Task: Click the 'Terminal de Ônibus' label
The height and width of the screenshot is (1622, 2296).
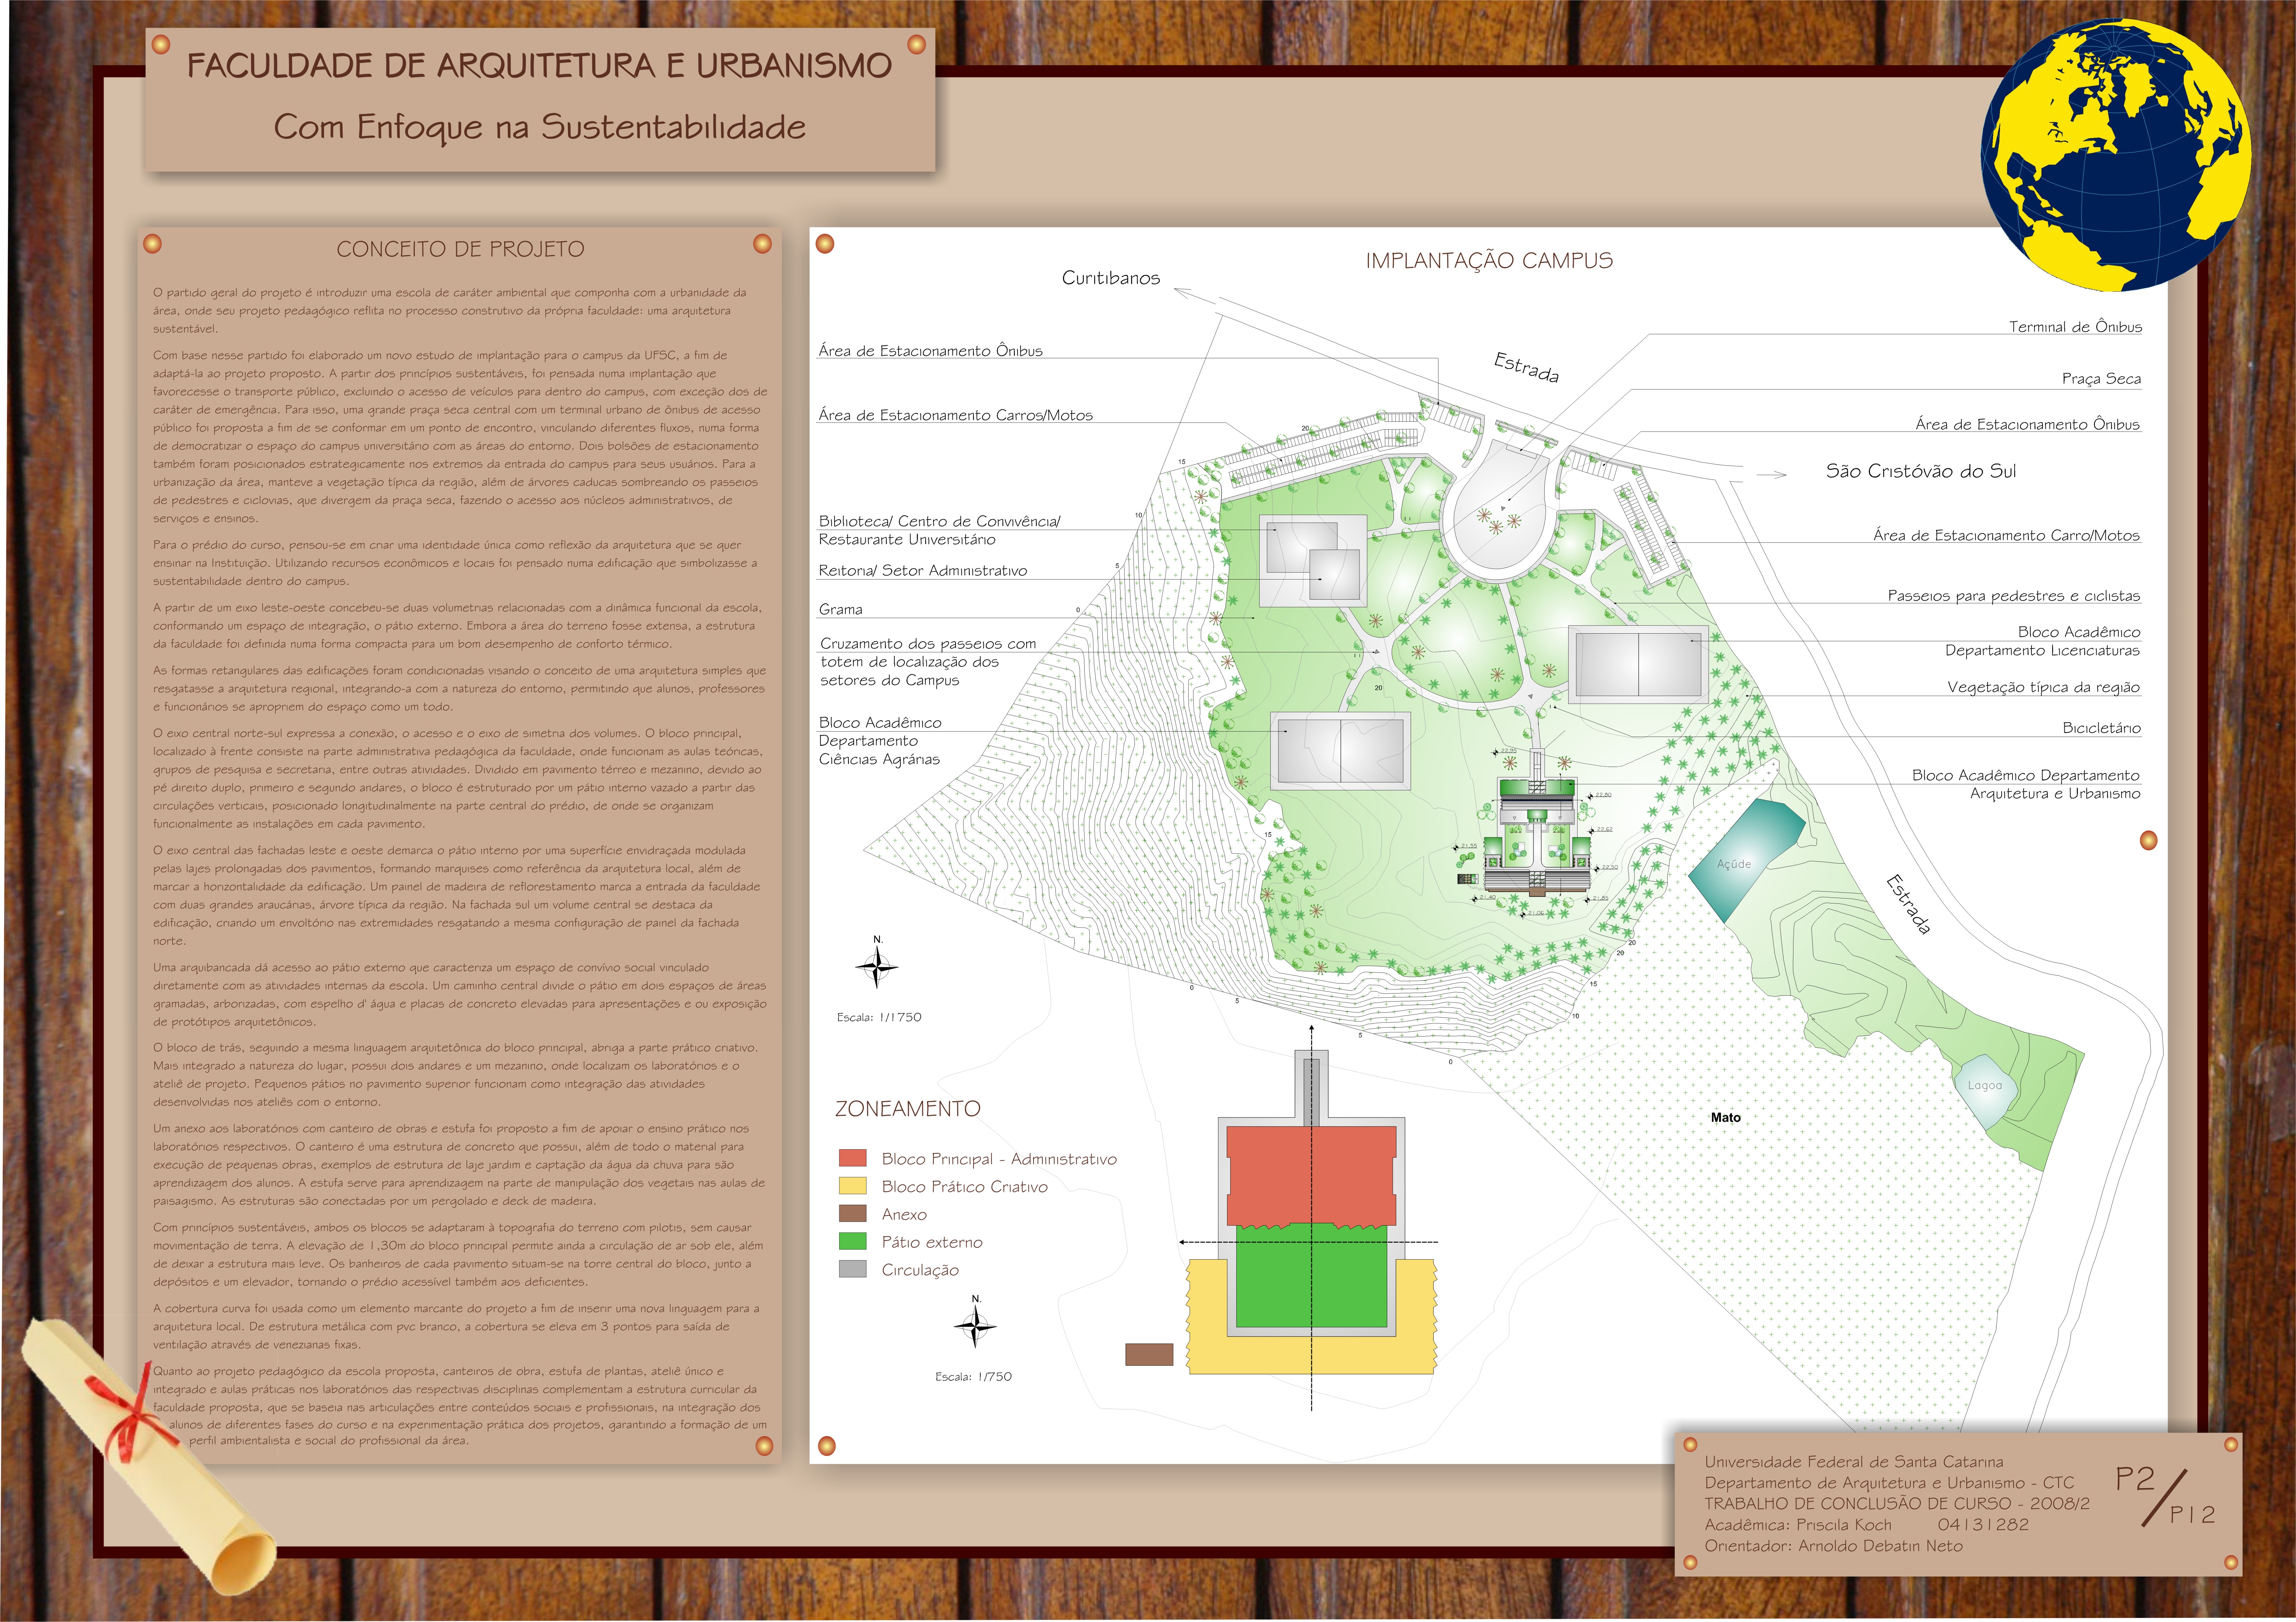Action: coord(2075,327)
